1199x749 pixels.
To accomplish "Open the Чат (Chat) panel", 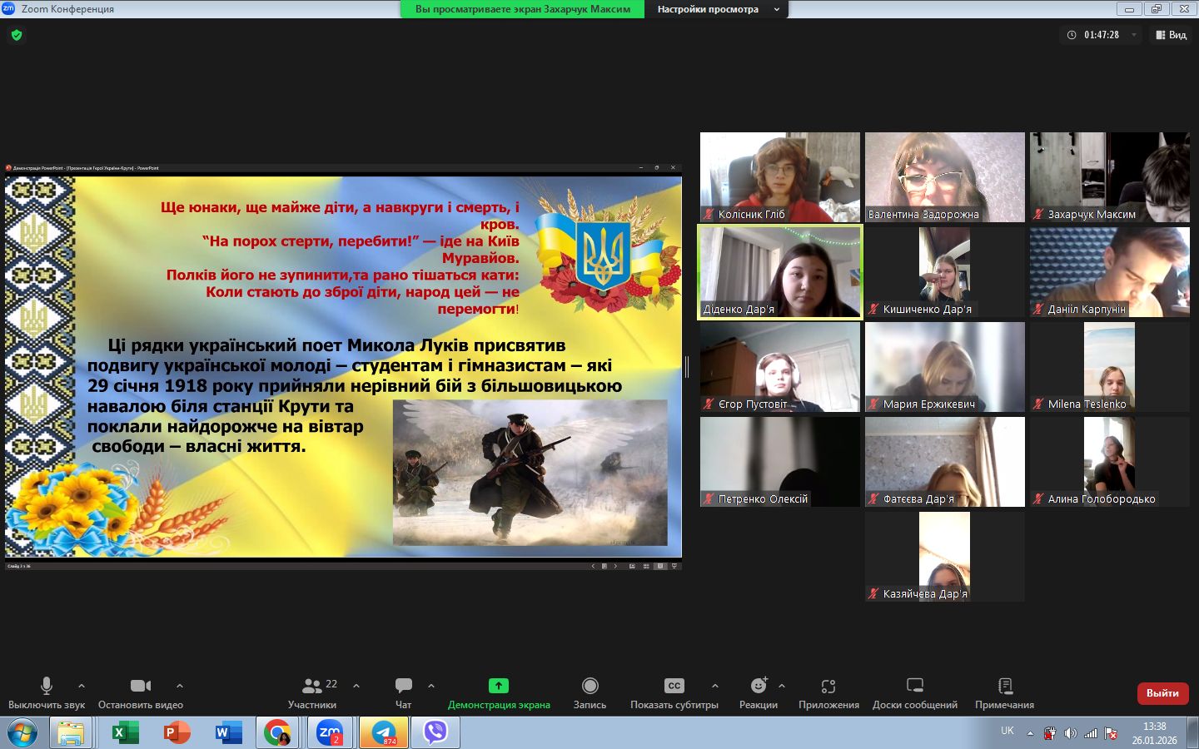I will pyautogui.click(x=404, y=692).
